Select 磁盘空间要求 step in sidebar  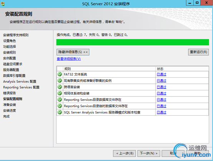click(13, 64)
